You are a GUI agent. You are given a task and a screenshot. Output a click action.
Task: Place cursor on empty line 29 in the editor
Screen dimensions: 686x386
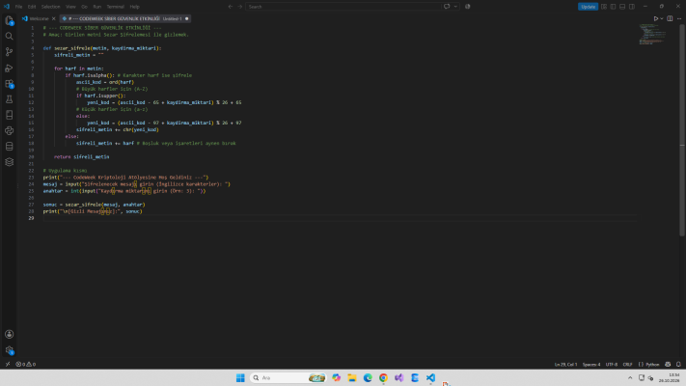pos(340,218)
